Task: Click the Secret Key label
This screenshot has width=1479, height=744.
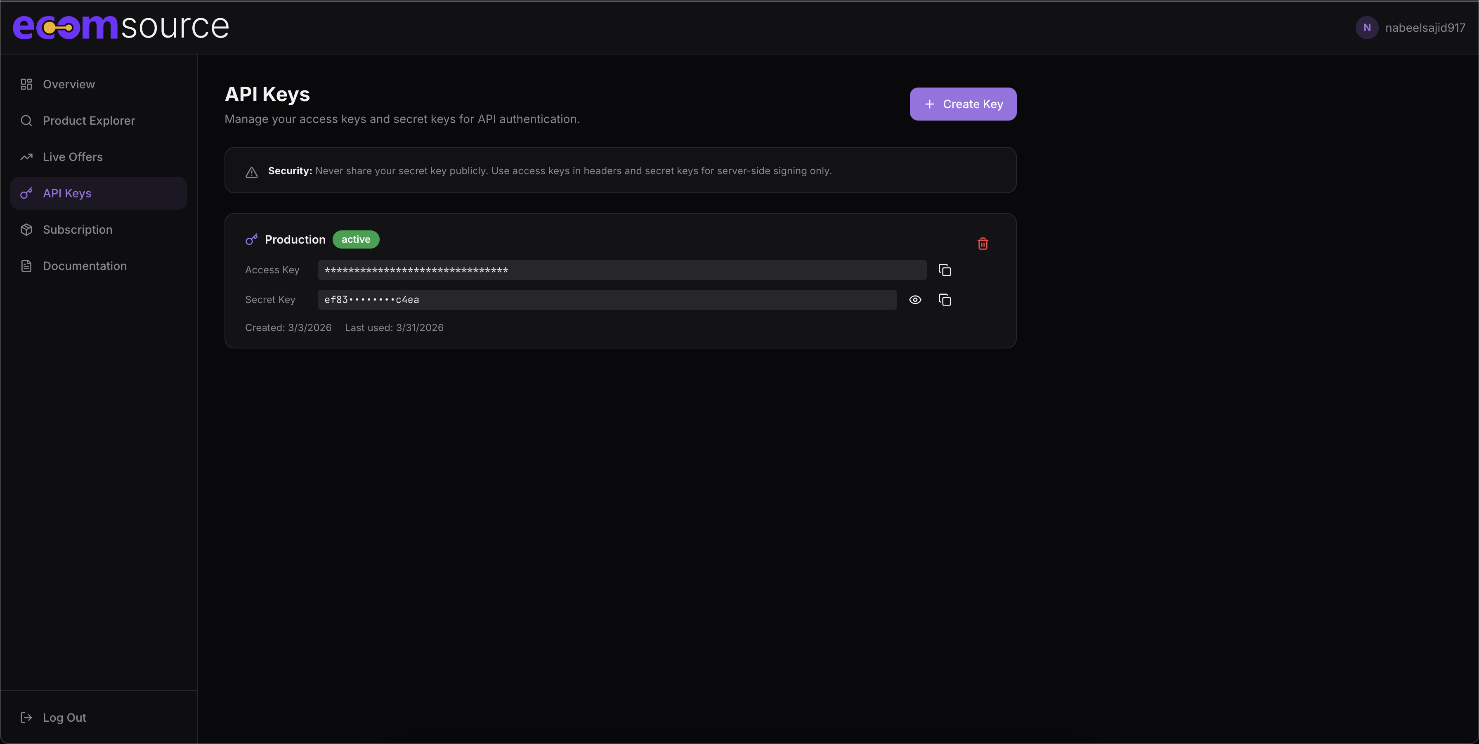Action: [x=270, y=300]
